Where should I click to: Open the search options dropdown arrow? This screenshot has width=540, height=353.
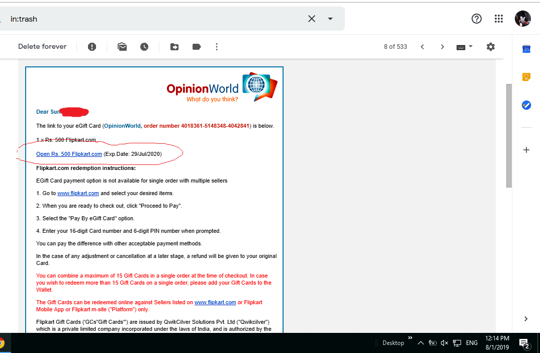pos(330,19)
